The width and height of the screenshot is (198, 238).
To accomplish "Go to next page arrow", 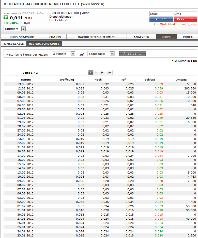I will point(102,73).
